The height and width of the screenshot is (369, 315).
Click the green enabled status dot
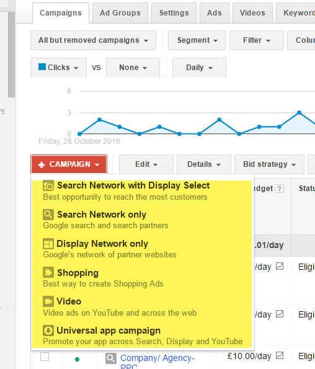pyautogui.click(x=77, y=359)
